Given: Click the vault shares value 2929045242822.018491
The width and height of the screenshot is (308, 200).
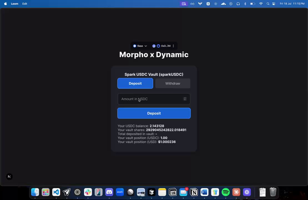Looking at the screenshot, I should (x=166, y=130).
